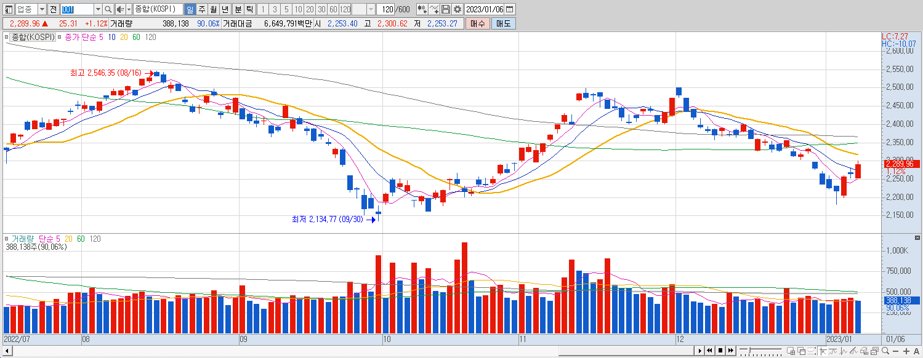Toggle the left side panel icon
The image size is (923, 358).
pos(9,9)
